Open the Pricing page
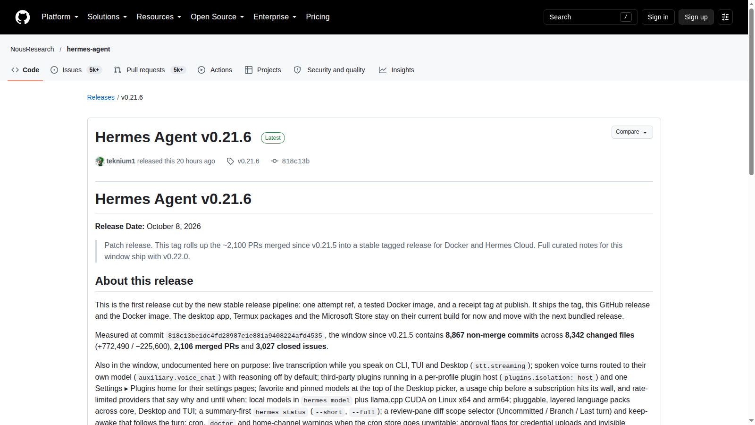 click(318, 17)
